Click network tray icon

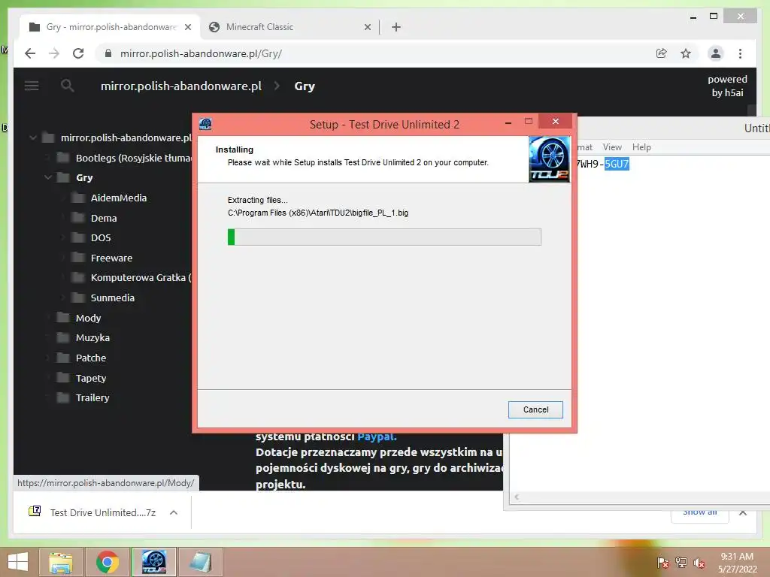click(x=681, y=562)
